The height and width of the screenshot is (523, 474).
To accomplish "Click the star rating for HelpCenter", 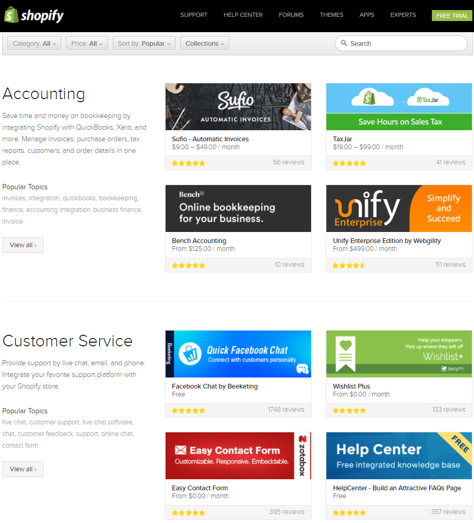I will 349,512.
